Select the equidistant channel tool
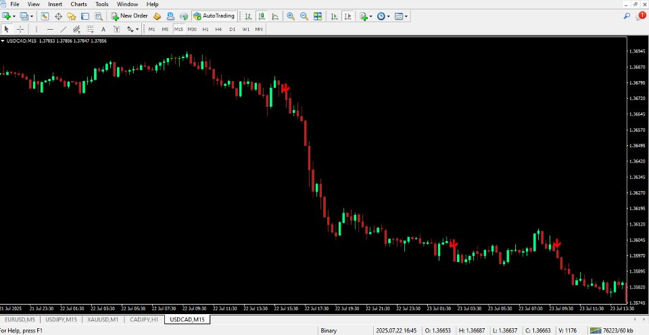 tap(76, 29)
